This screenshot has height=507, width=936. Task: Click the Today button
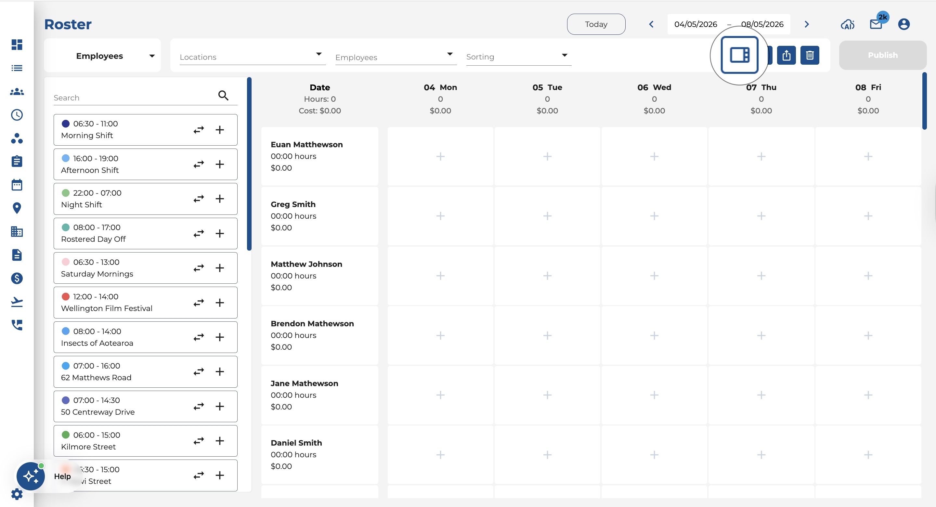point(596,24)
